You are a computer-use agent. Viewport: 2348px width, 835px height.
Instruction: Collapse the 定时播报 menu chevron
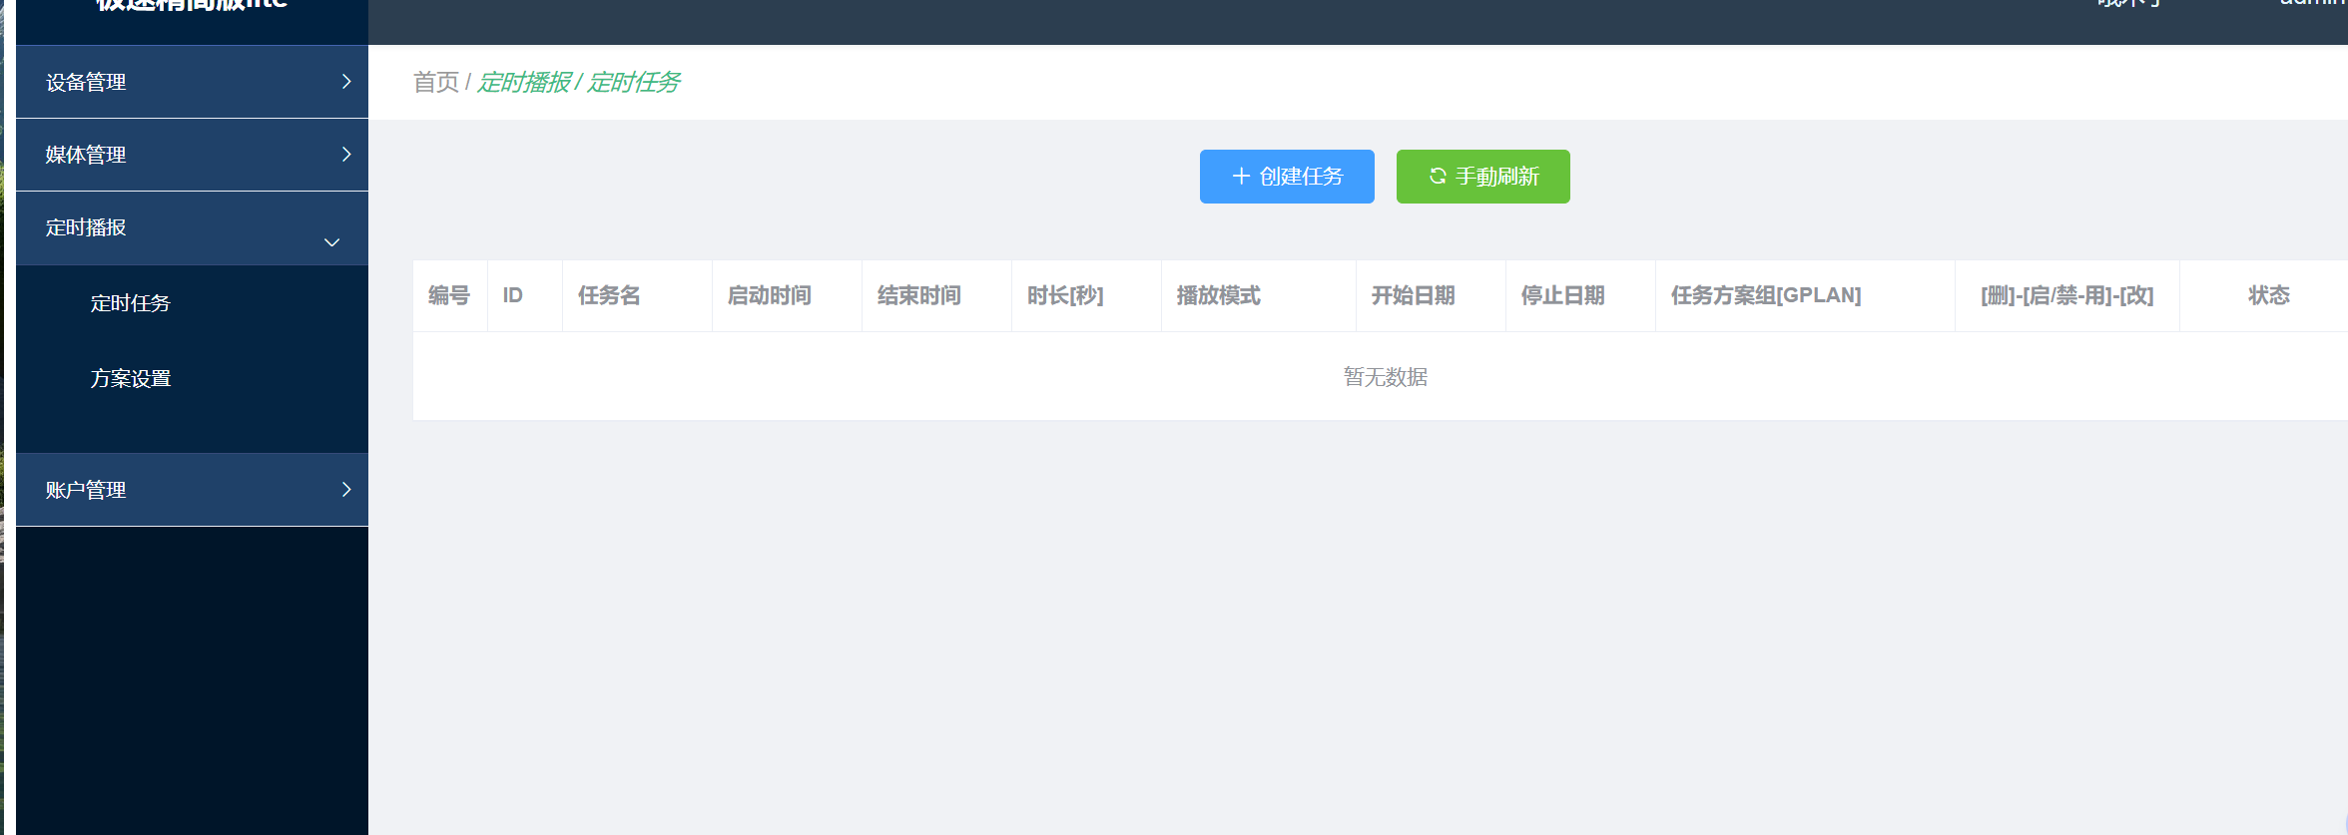pyautogui.click(x=332, y=242)
